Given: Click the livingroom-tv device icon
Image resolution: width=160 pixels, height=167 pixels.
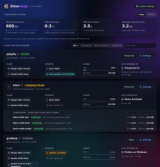Looking at the screenshot, I should 122,68.
